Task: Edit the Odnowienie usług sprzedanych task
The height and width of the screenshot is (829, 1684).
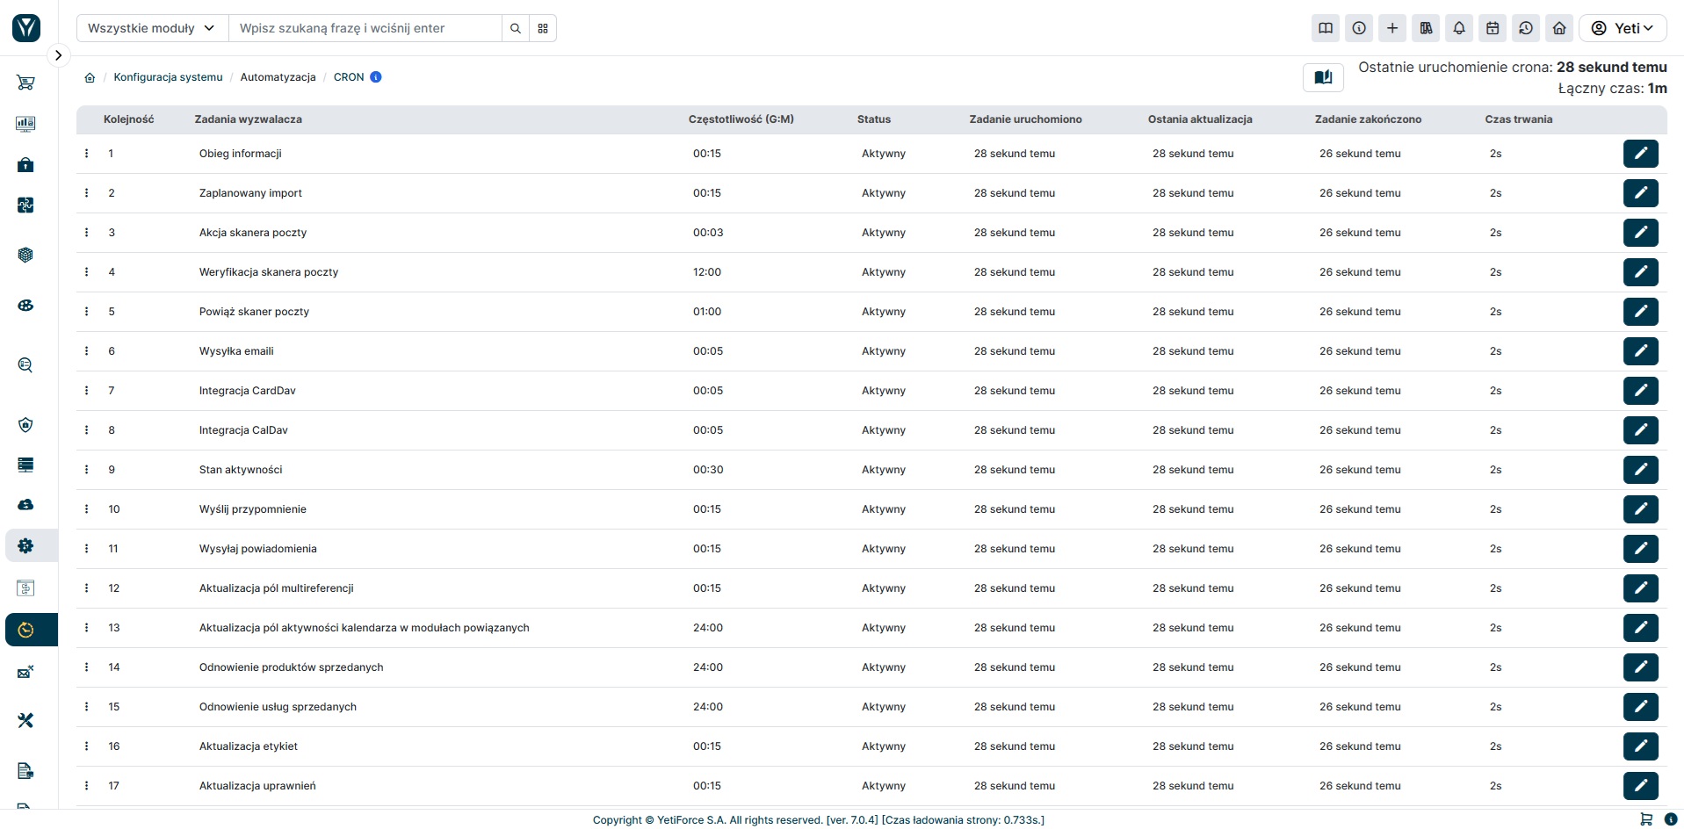Action: (x=1640, y=707)
